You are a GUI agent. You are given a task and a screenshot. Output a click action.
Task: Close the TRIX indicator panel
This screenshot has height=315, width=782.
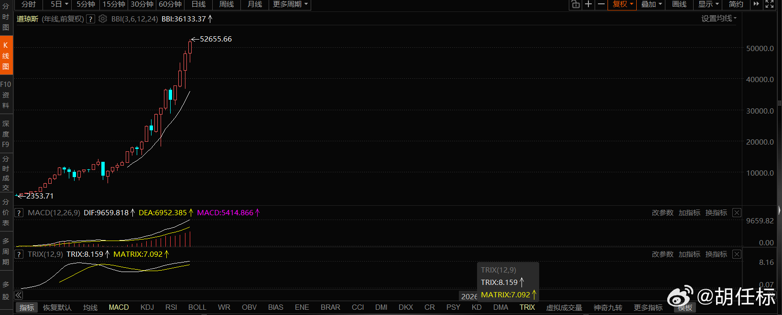pyautogui.click(x=737, y=254)
